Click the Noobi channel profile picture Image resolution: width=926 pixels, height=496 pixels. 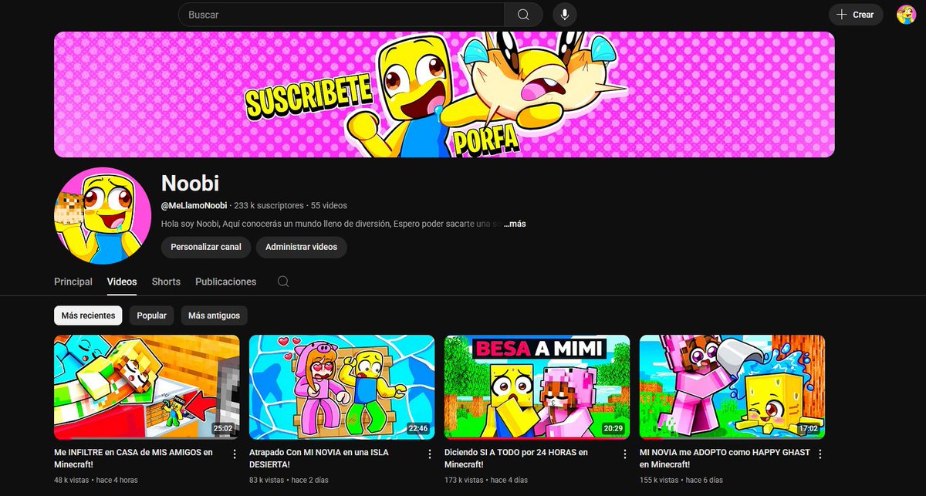point(103,215)
